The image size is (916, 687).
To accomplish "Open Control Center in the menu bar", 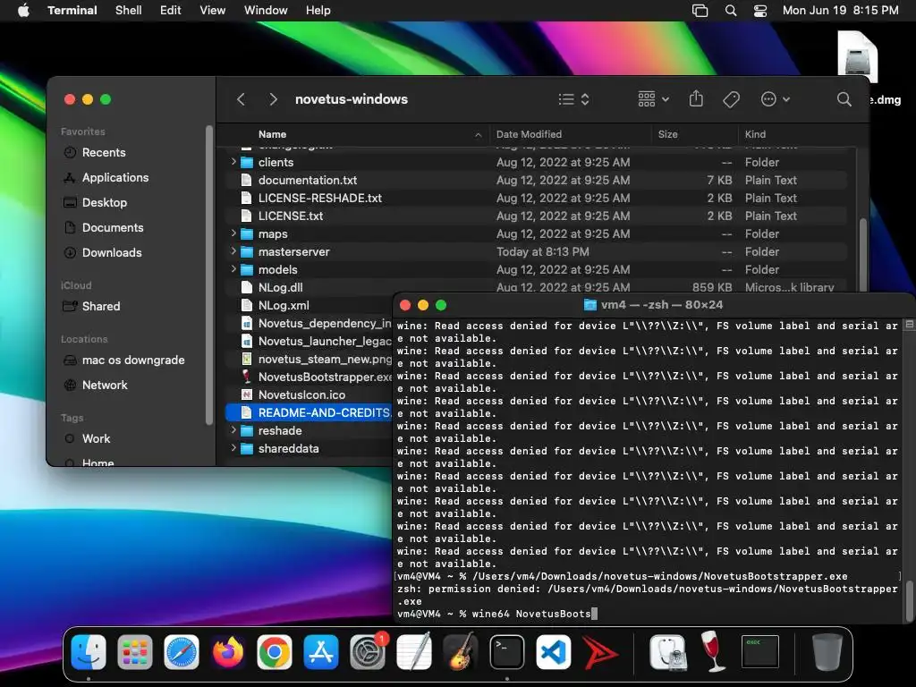I will pos(760,11).
